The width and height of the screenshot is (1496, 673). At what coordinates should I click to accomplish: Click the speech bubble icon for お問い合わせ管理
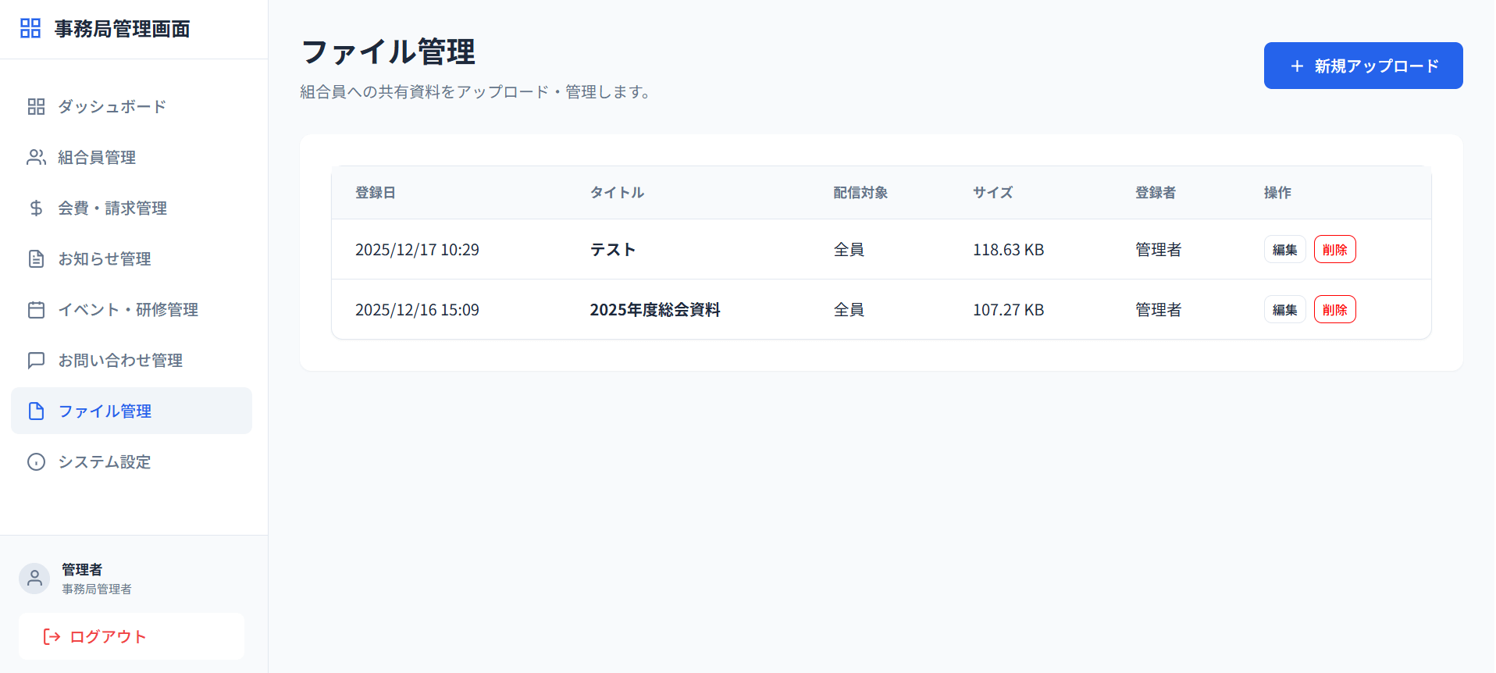click(36, 361)
